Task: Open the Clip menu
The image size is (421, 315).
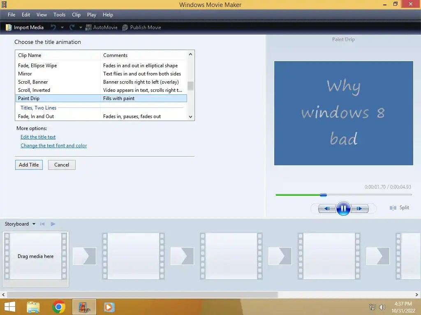Action: (76, 15)
